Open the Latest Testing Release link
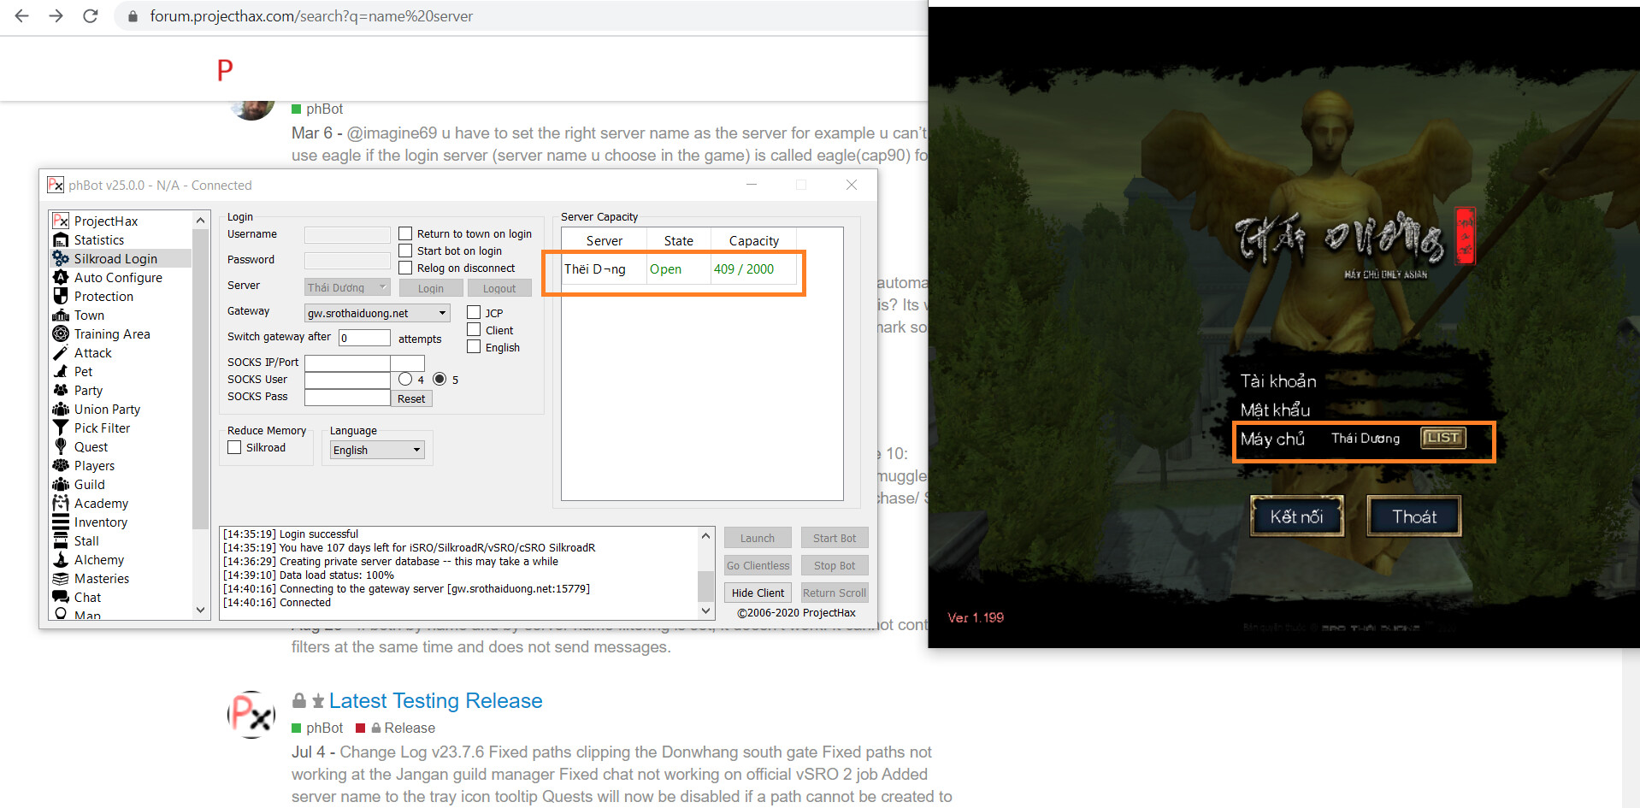The image size is (1640, 808). [435, 701]
